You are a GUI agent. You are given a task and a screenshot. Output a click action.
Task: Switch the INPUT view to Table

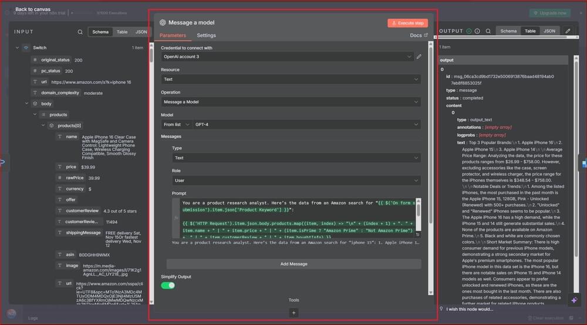[x=122, y=32]
